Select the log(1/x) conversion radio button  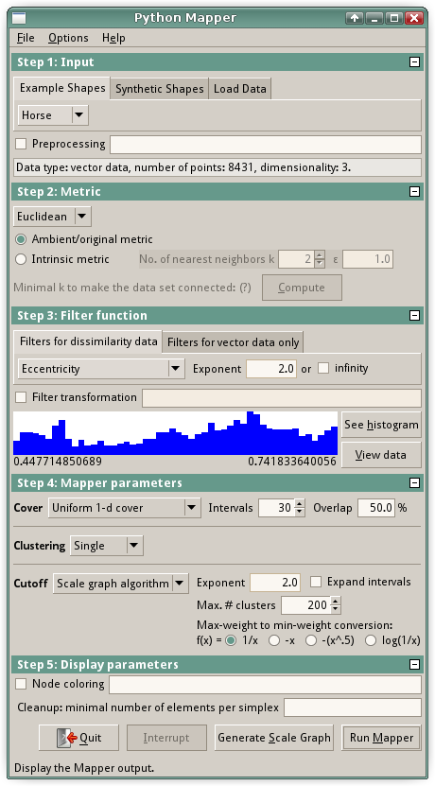point(371,640)
